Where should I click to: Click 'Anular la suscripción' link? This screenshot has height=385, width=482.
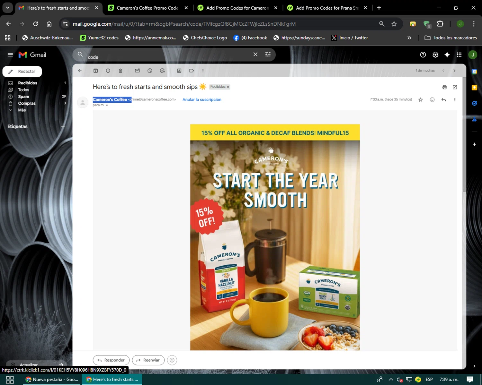[202, 99]
